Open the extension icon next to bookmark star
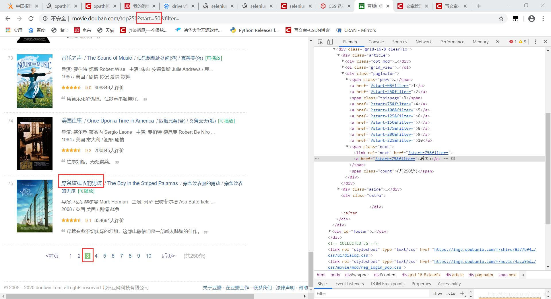551x299 pixels. (516, 19)
